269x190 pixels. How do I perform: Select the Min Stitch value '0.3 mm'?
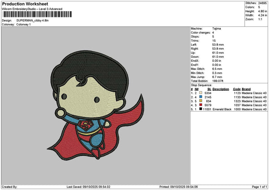217,73
